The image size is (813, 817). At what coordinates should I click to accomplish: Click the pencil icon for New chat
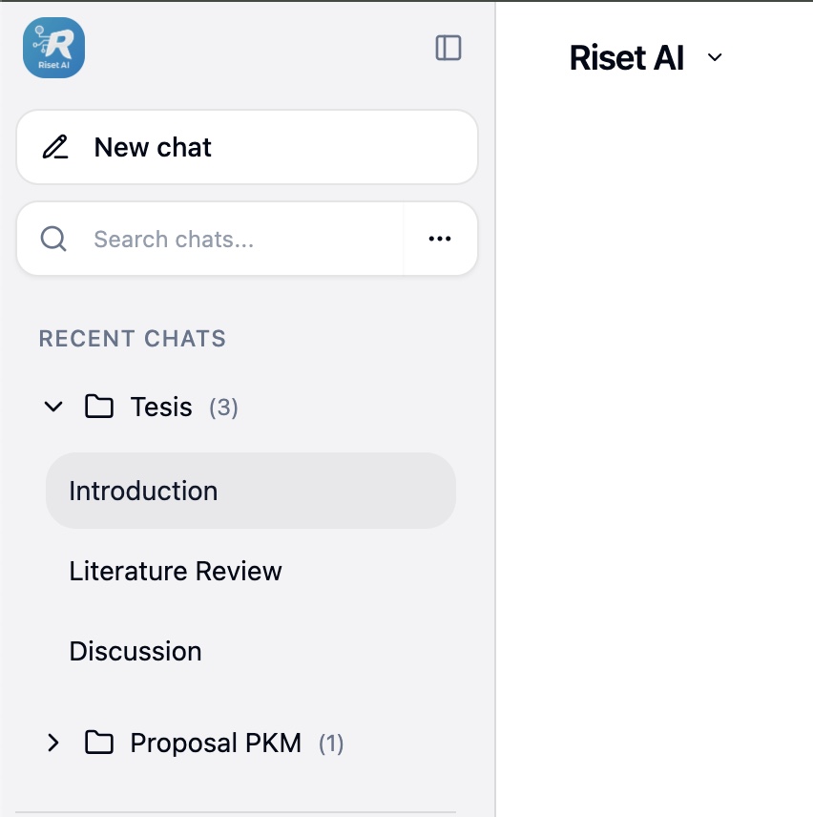[x=55, y=147]
